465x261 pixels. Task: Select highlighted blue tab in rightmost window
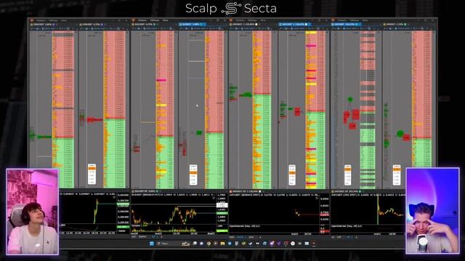[x=347, y=24]
